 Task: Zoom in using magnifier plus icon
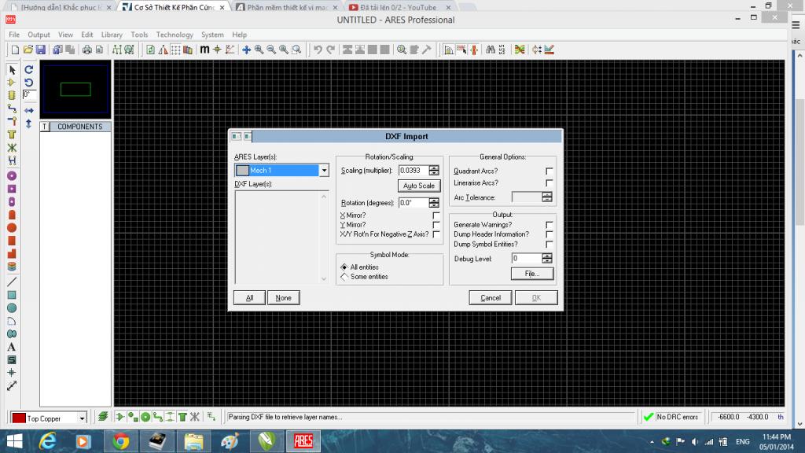(x=259, y=50)
